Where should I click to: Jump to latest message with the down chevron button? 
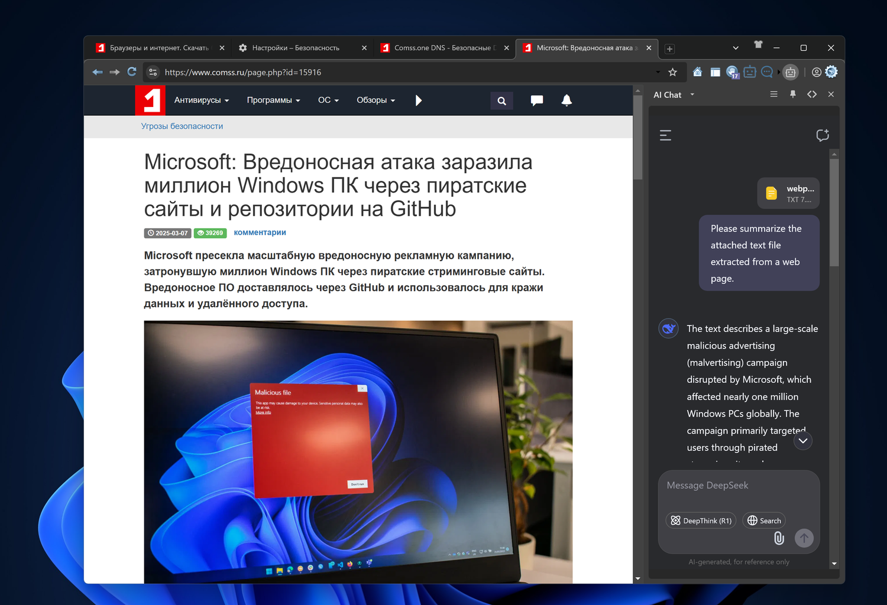tap(803, 441)
